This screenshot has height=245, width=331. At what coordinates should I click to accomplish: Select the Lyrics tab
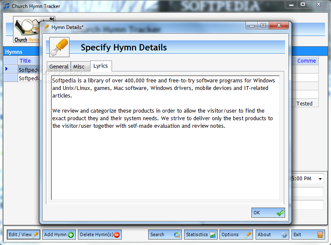[x=101, y=66]
